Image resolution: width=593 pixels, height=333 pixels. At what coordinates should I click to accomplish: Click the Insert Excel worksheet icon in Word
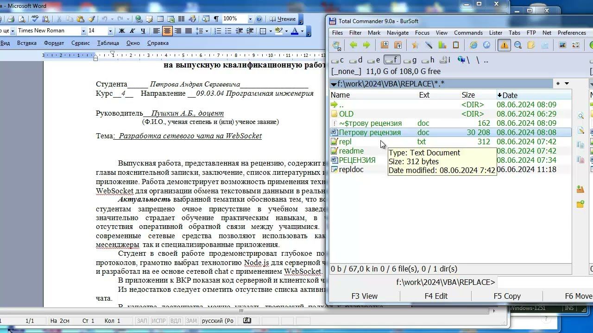[x=171, y=19]
